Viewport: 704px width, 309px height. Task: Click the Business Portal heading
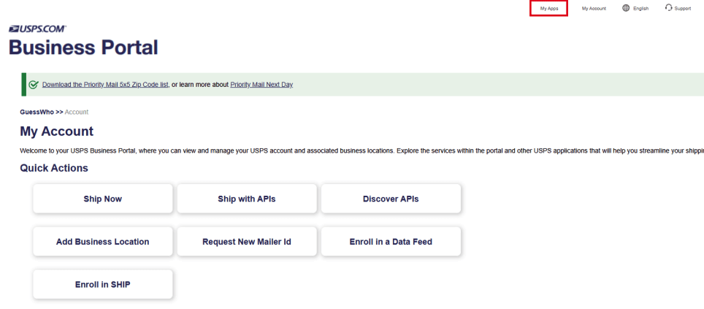[x=83, y=47]
